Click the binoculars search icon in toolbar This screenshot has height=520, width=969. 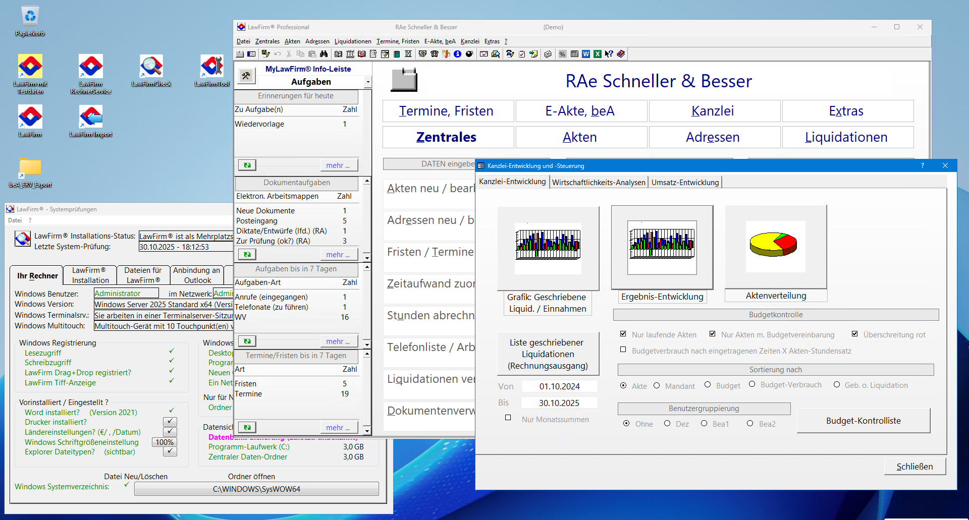324,54
